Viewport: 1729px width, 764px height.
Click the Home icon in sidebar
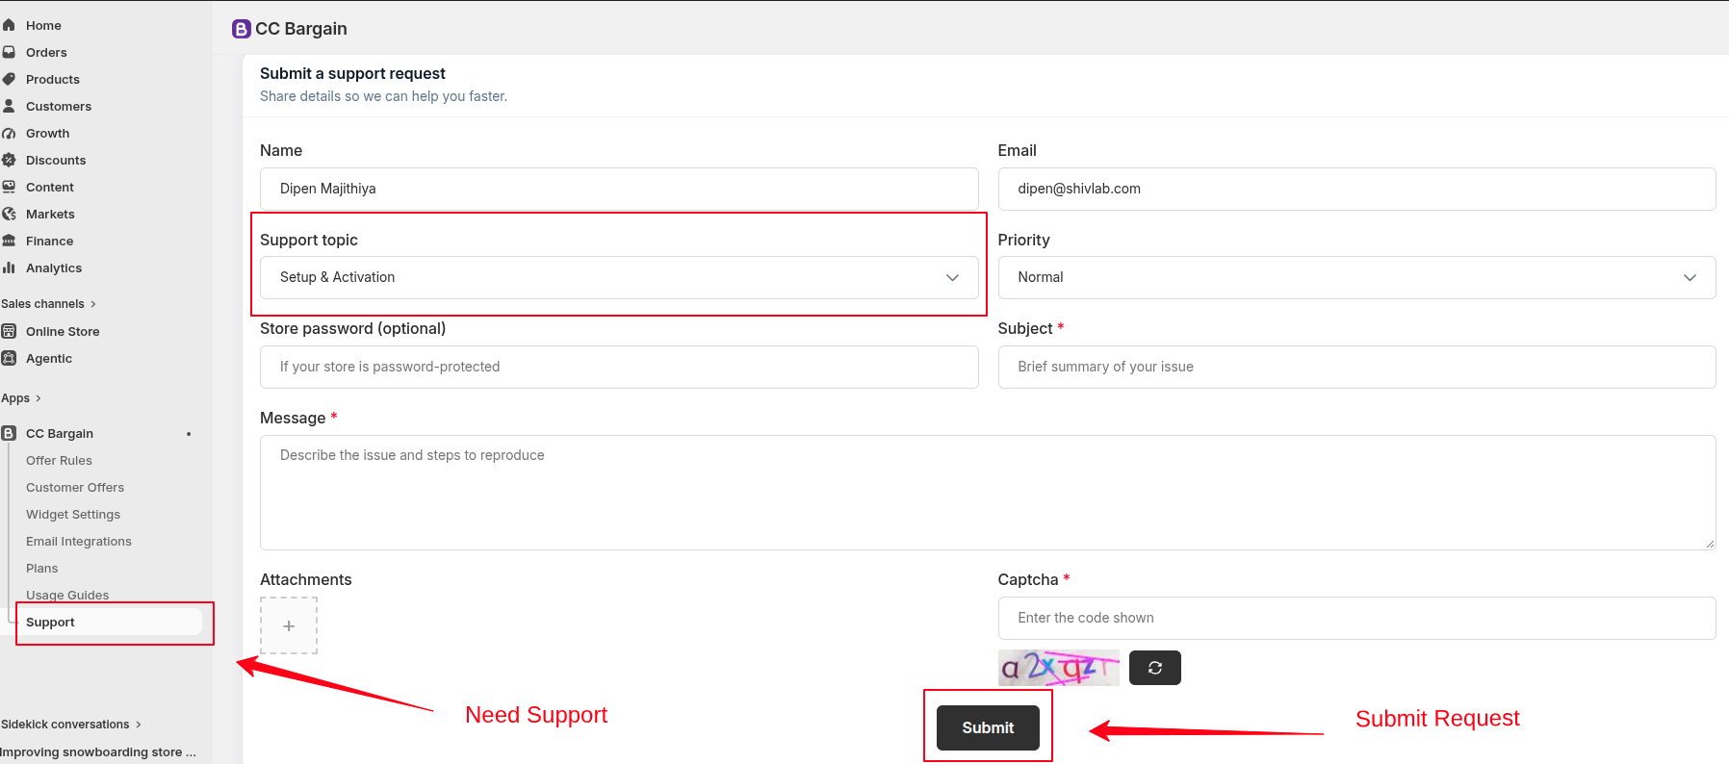tap(9, 25)
